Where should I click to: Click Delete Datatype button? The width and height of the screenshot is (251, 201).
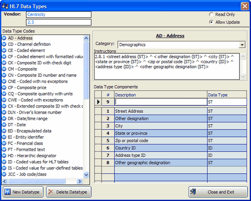pyautogui.click(x=69, y=192)
